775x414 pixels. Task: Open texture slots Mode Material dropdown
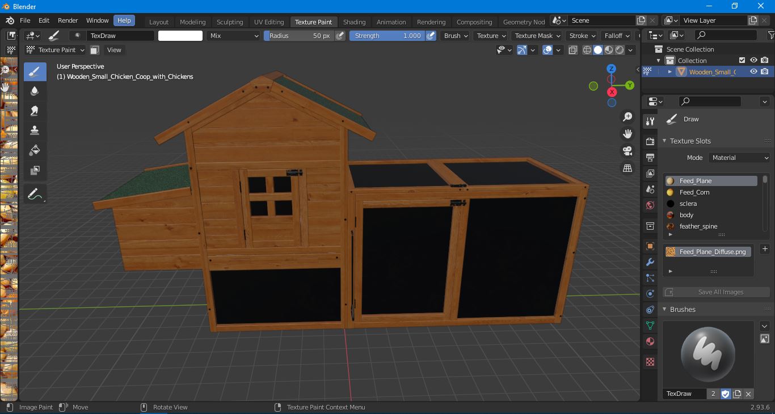[739, 158]
